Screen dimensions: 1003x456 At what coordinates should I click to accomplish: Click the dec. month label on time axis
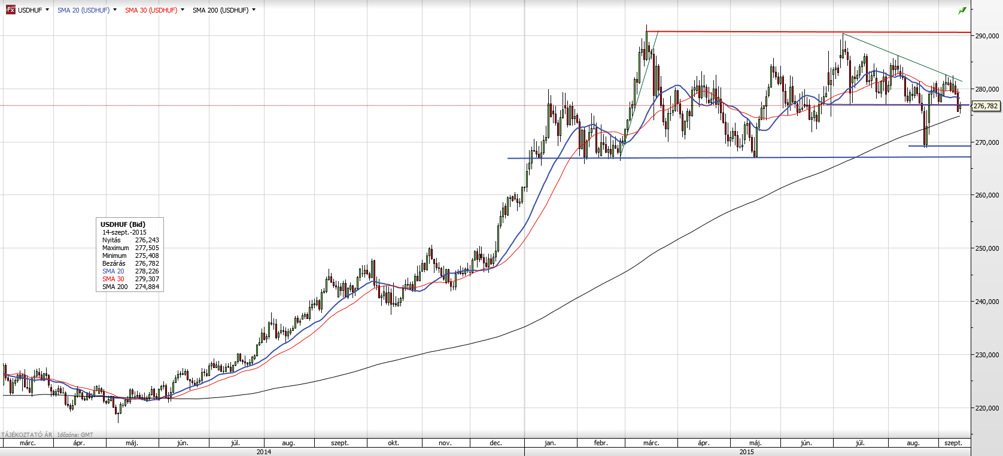pyautogui.click(x=496, y=443)
